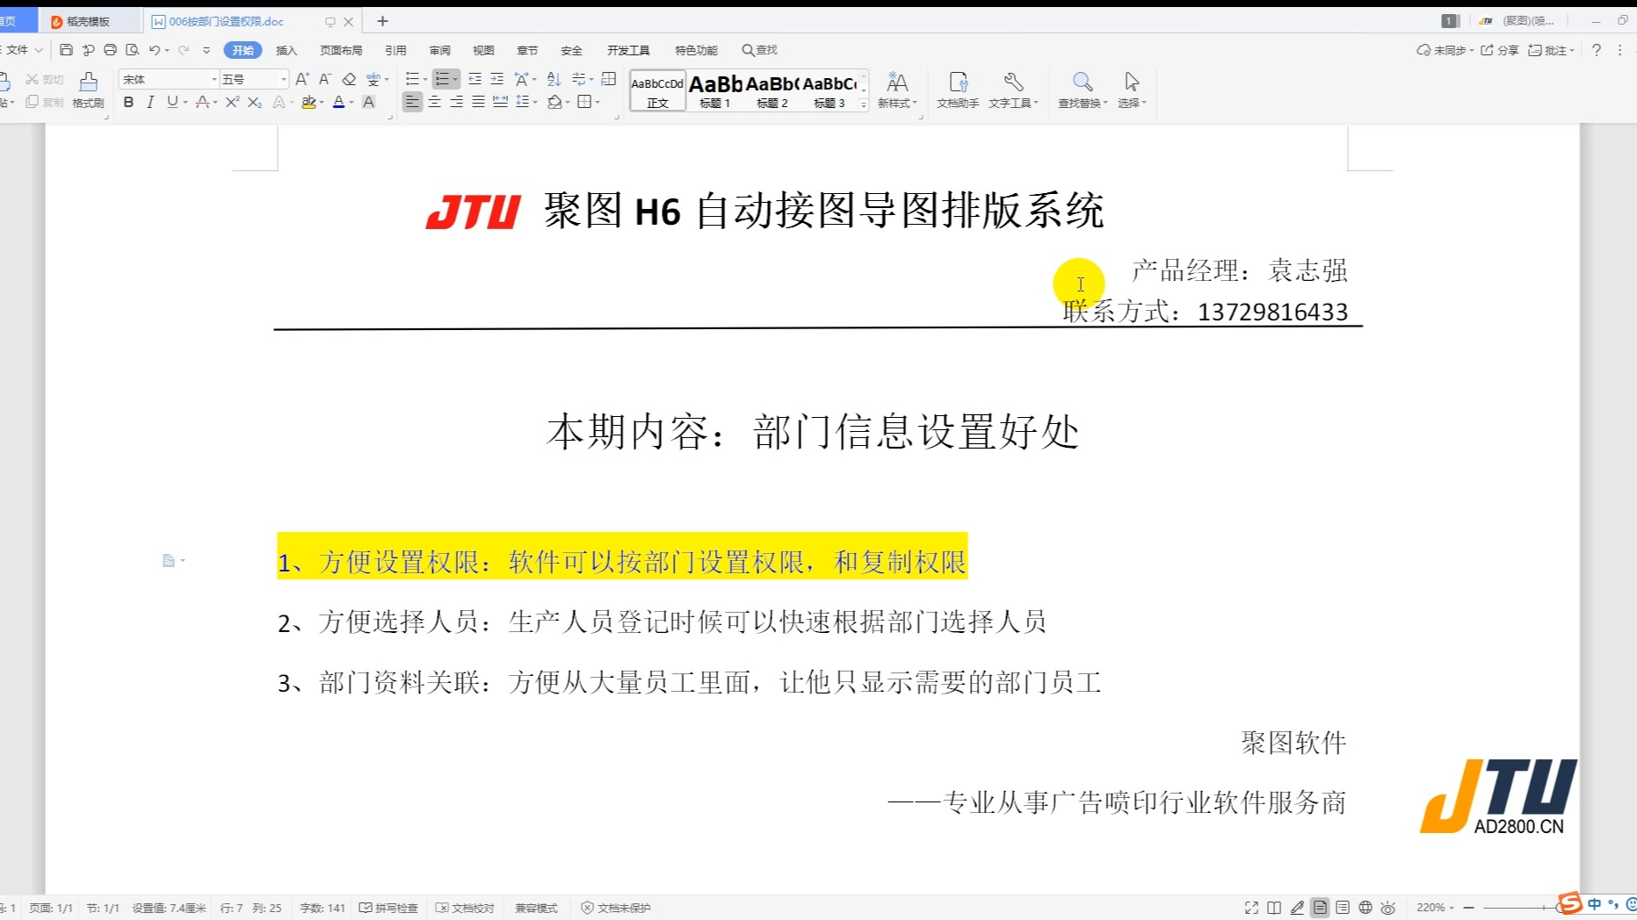1637x920 pixels.
Task: Switch to full screen view icon
Action: click(1251, 908)
